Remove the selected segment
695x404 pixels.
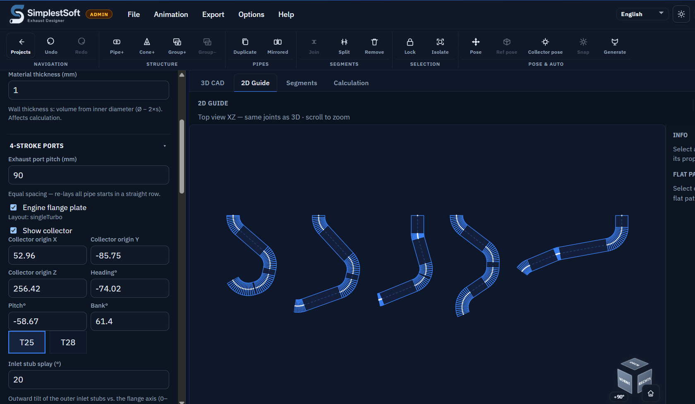374,46
